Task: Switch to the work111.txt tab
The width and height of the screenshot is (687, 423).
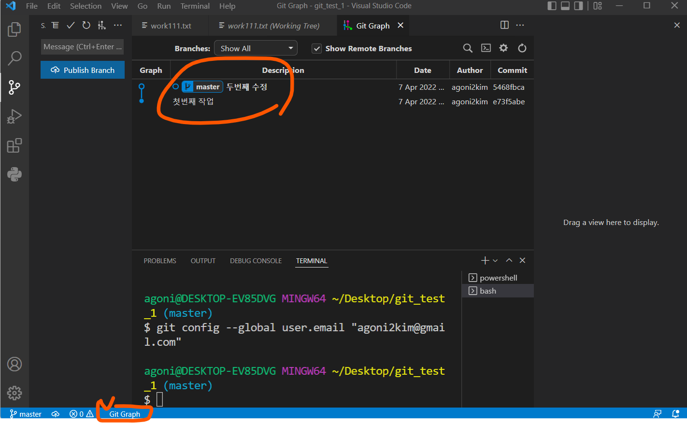Action: point(170,26)
